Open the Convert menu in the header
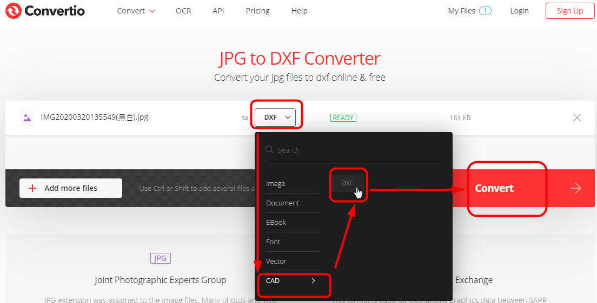This screenshot has width=597, height=303. click(136, 11)
